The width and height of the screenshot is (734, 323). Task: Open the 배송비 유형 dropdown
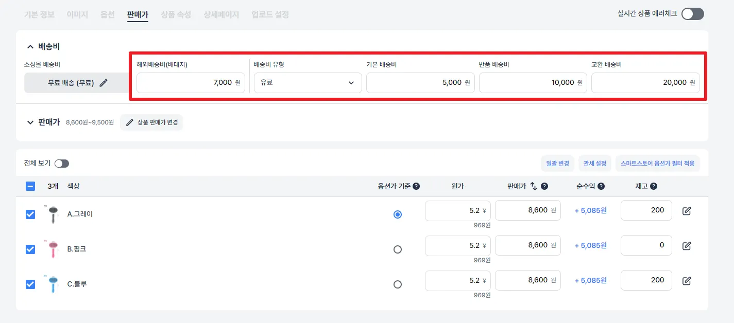tap(308, 82)
